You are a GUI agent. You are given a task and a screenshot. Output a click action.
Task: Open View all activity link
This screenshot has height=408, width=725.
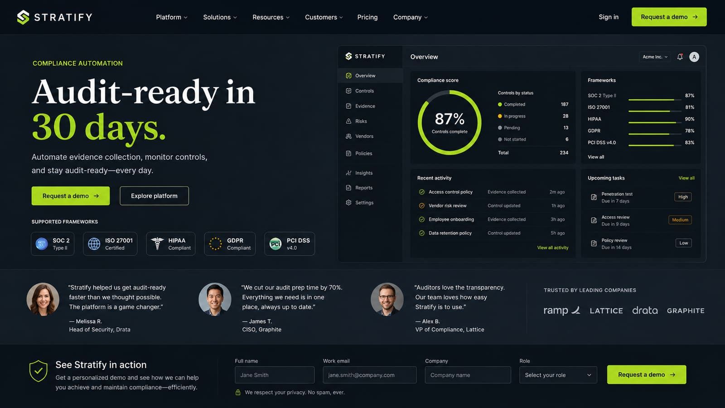(553, 248)
